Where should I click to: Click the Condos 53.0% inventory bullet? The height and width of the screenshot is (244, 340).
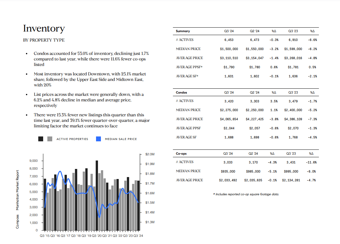tap(91, 59)
